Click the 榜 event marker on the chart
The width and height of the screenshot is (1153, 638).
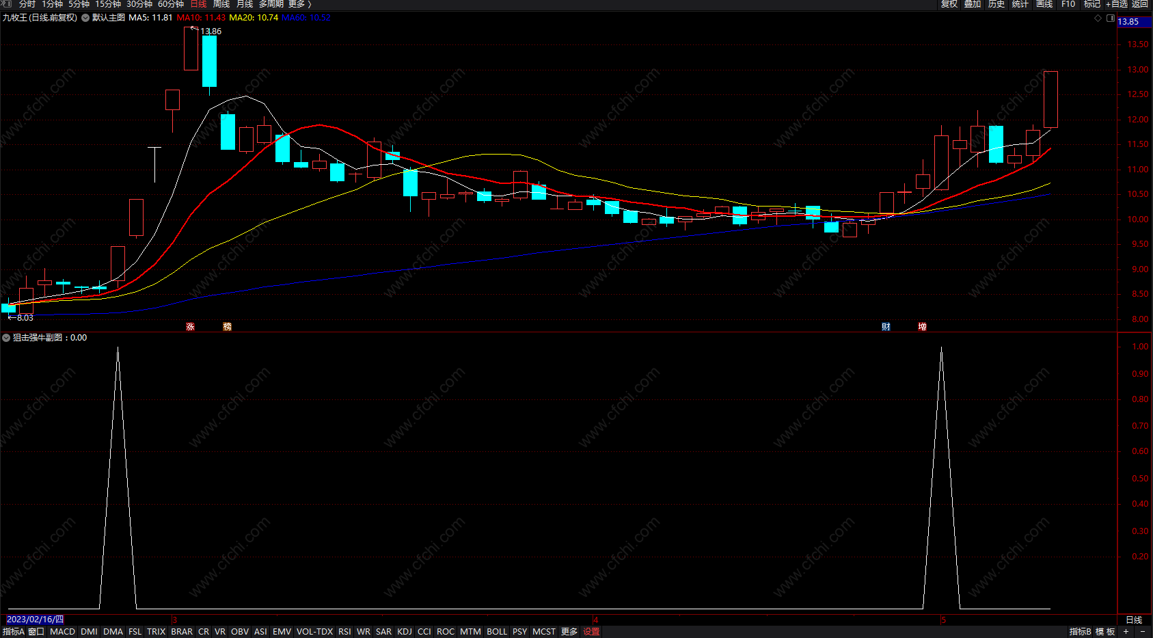[228, 327]
